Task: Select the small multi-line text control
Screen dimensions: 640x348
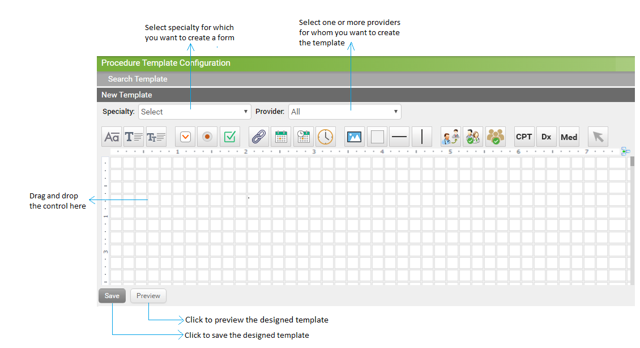Action: (156, 137)
